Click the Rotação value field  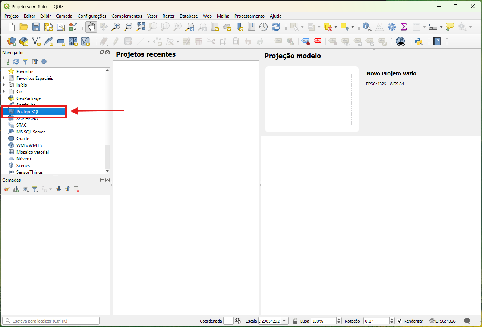tap(376, 321)
